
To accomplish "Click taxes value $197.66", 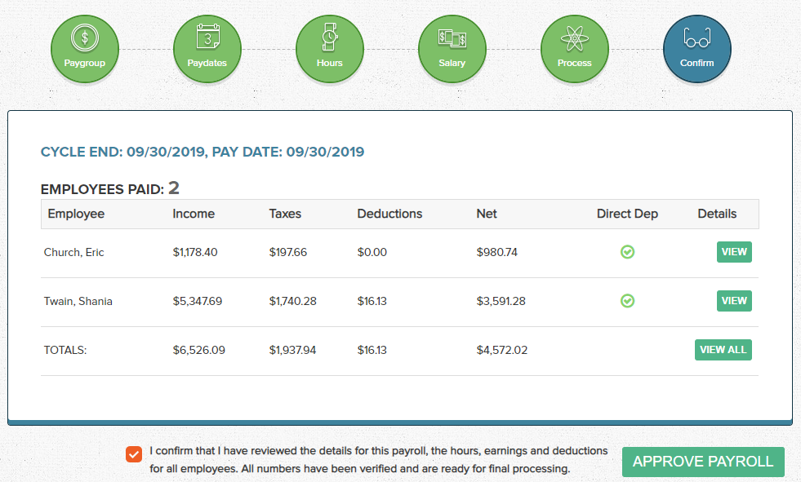I will click(288, 252).
